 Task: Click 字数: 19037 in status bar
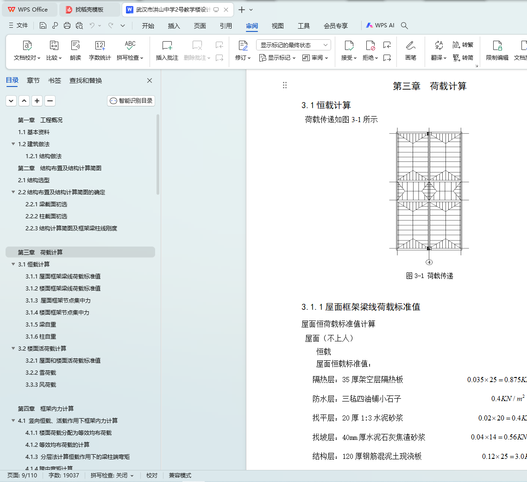(64, 475)
